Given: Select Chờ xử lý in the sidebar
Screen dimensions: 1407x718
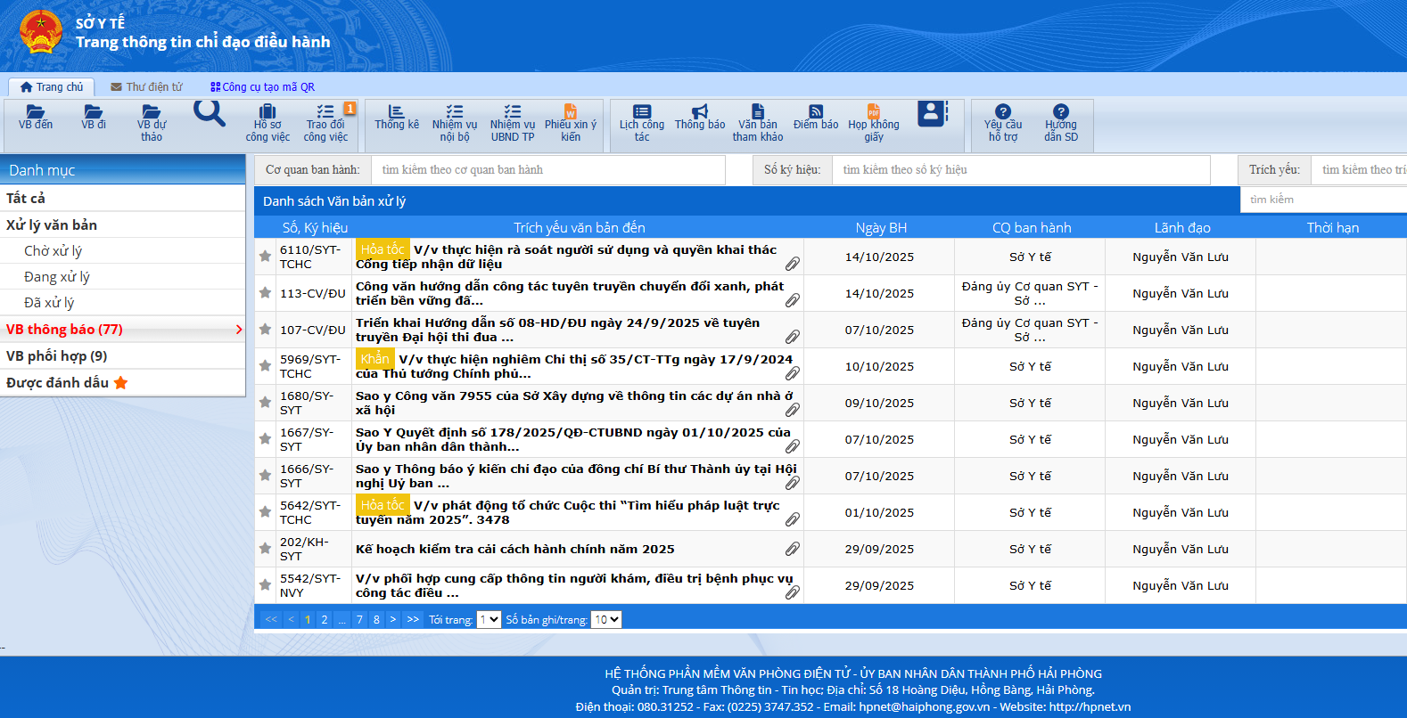Looking at the screenshot, I should (x=53, y=251).
